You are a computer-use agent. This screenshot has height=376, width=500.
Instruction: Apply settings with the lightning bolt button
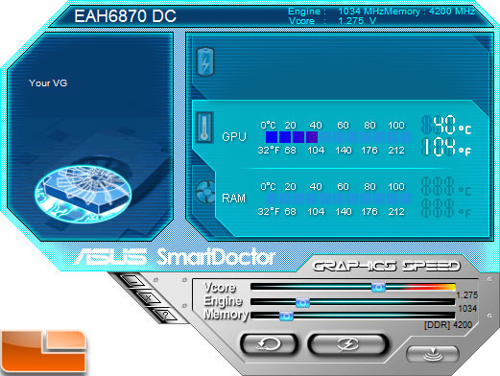(348, 344)
